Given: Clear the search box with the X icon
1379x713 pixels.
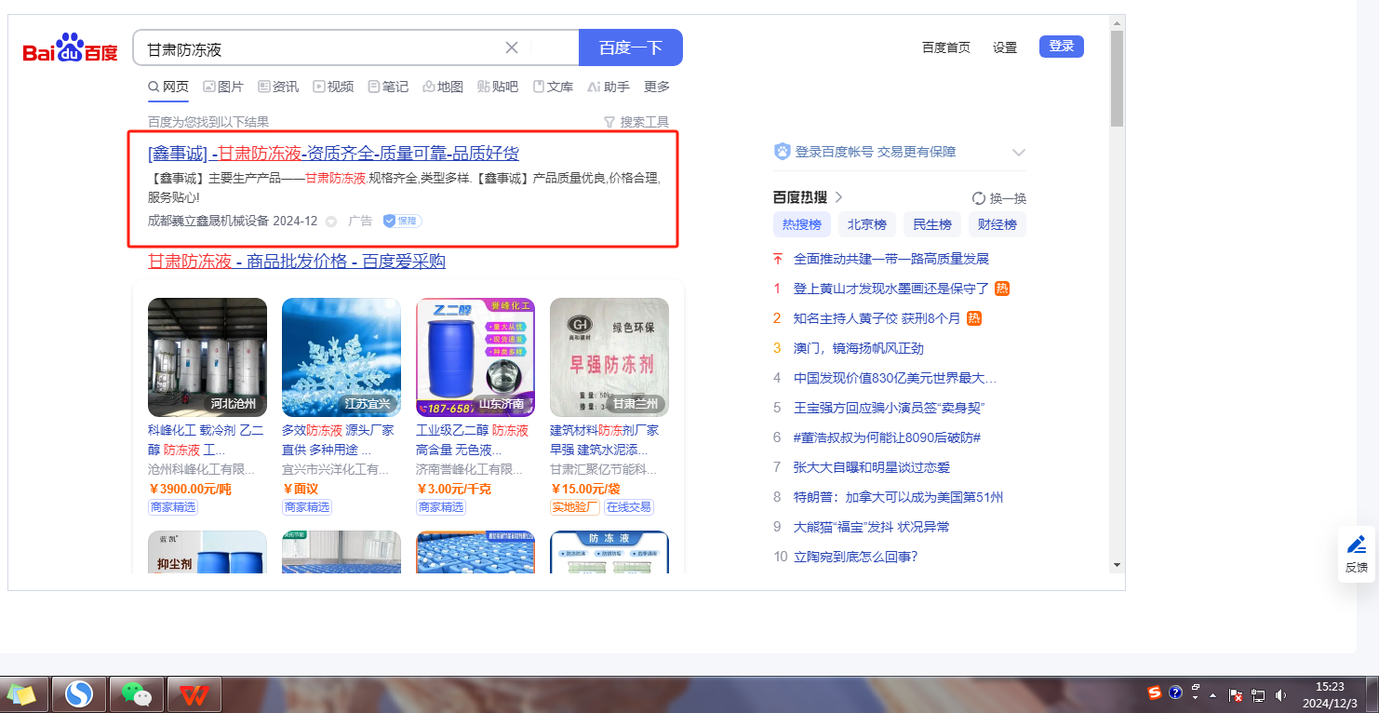Looking at the screenshot, I should tap(512, 47).
